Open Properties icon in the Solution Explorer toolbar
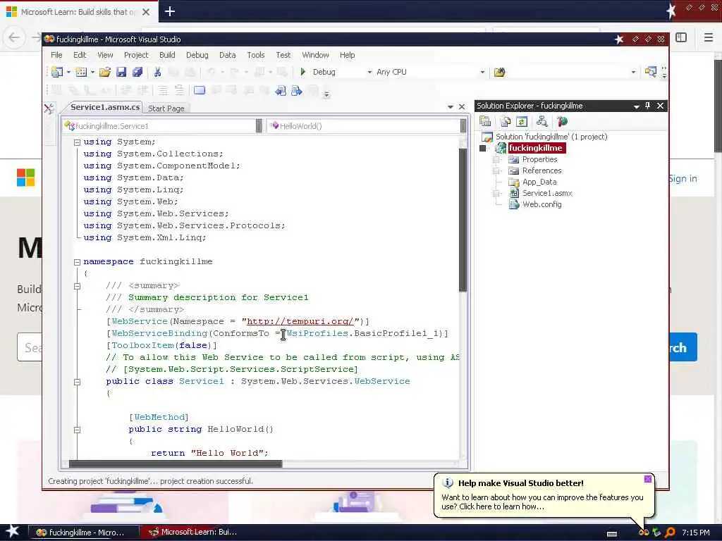Image resolution: width=722 pixels, height=541 pixels. tap(485, 121)
